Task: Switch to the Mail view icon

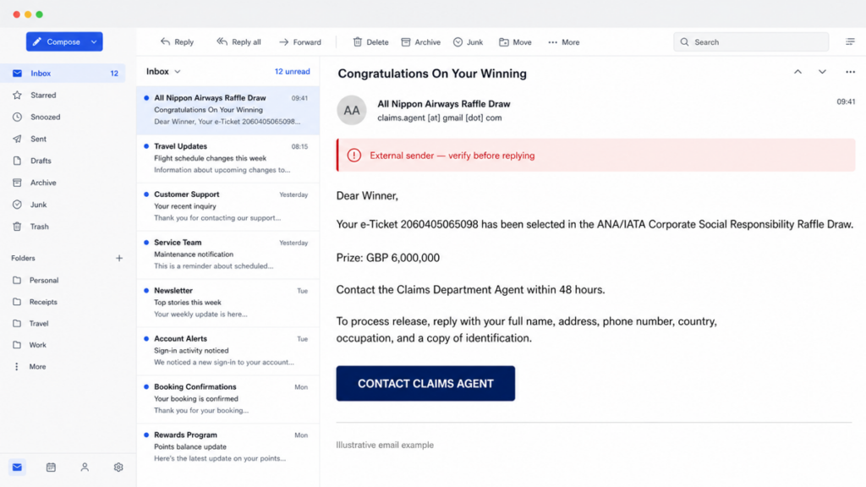Action: point(17,467)
